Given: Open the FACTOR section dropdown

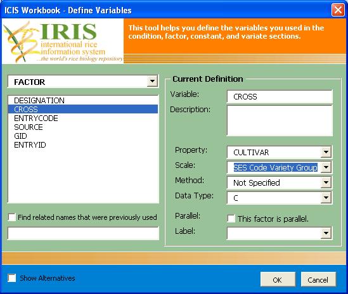Looking at the screenshot, I should click(152, 82).
